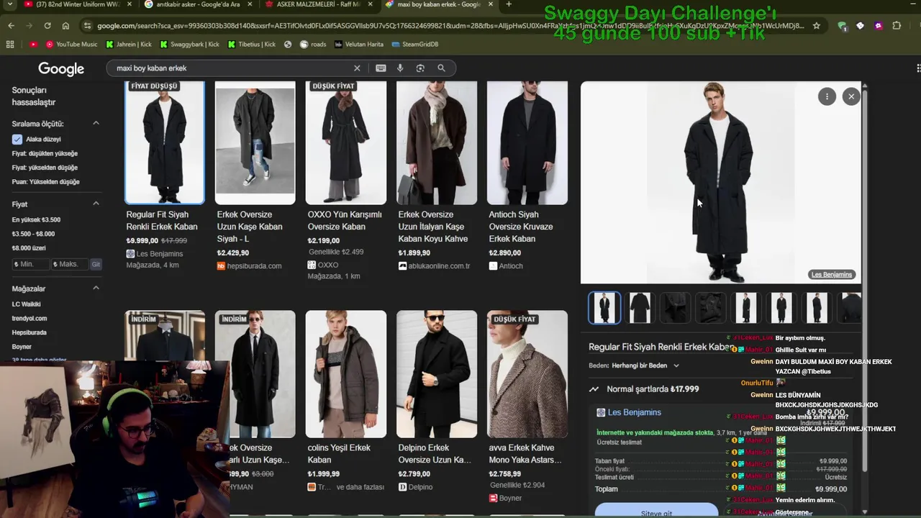Open the YouTube bookmark icon
Screen dimensions: 921x518
pos(33,44)
